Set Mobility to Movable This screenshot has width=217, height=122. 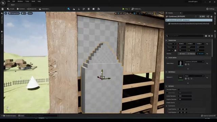click(200, 54)
